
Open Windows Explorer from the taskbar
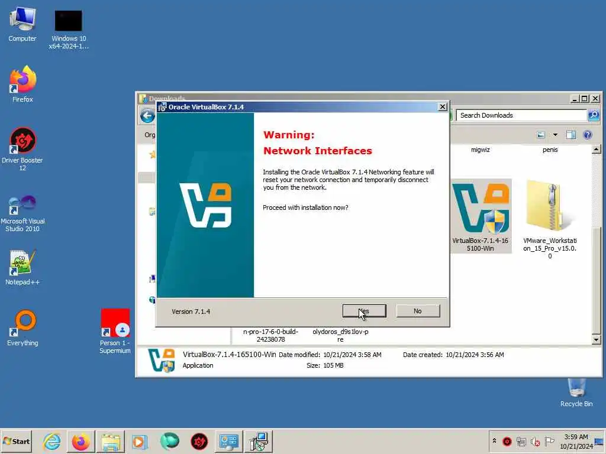click(111, 442)
